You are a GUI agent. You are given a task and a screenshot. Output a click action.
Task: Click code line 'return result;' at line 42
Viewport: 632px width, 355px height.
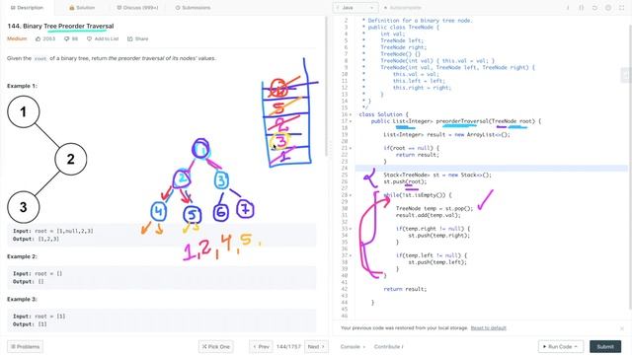pos(405,289)
